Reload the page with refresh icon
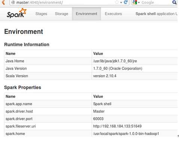179x145 pixels. (x=126, y=2)
